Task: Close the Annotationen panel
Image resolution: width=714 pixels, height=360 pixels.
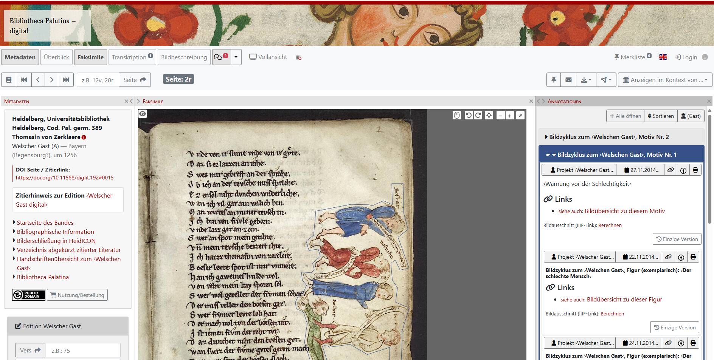Action: (709, 101)
